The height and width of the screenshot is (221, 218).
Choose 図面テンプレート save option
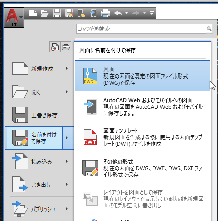(142, 137)
